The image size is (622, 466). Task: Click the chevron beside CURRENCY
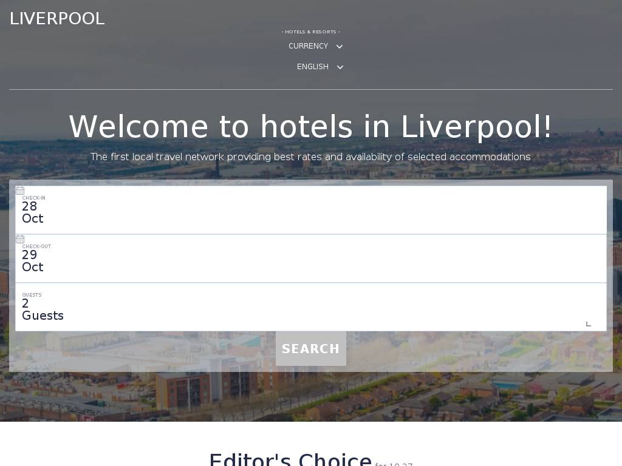(x=340, y=46)
